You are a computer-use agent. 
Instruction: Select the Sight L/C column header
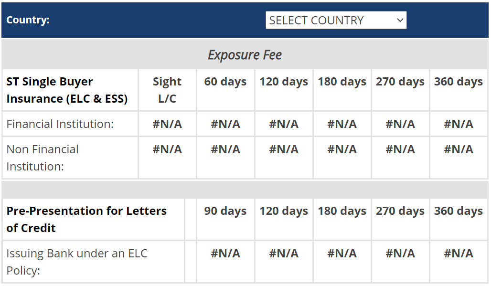[x=167, y=90]
